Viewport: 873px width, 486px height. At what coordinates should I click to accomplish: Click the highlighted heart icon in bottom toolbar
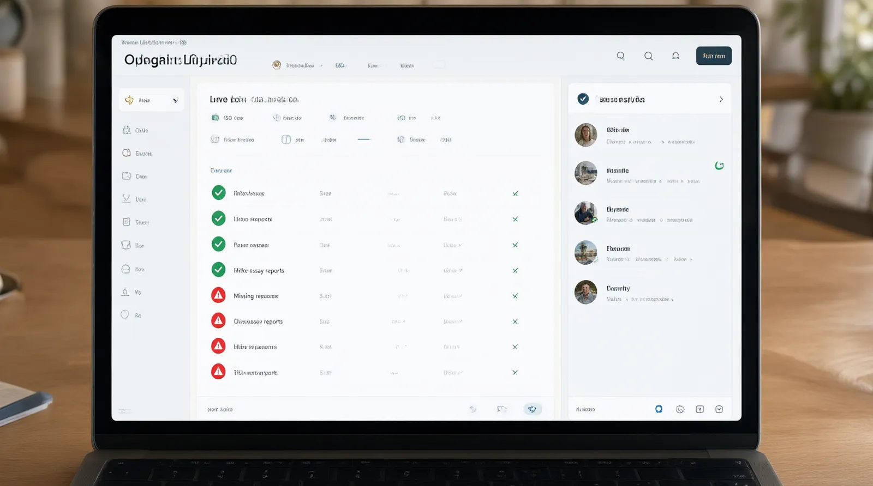(x=532, y=409)
